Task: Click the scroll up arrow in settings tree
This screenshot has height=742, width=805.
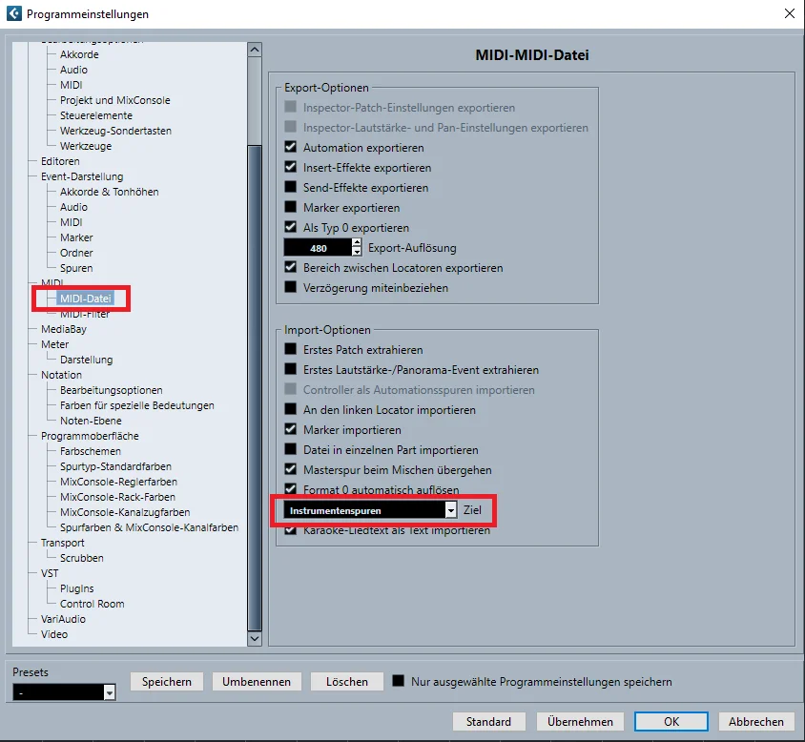Action: [255, 50]
